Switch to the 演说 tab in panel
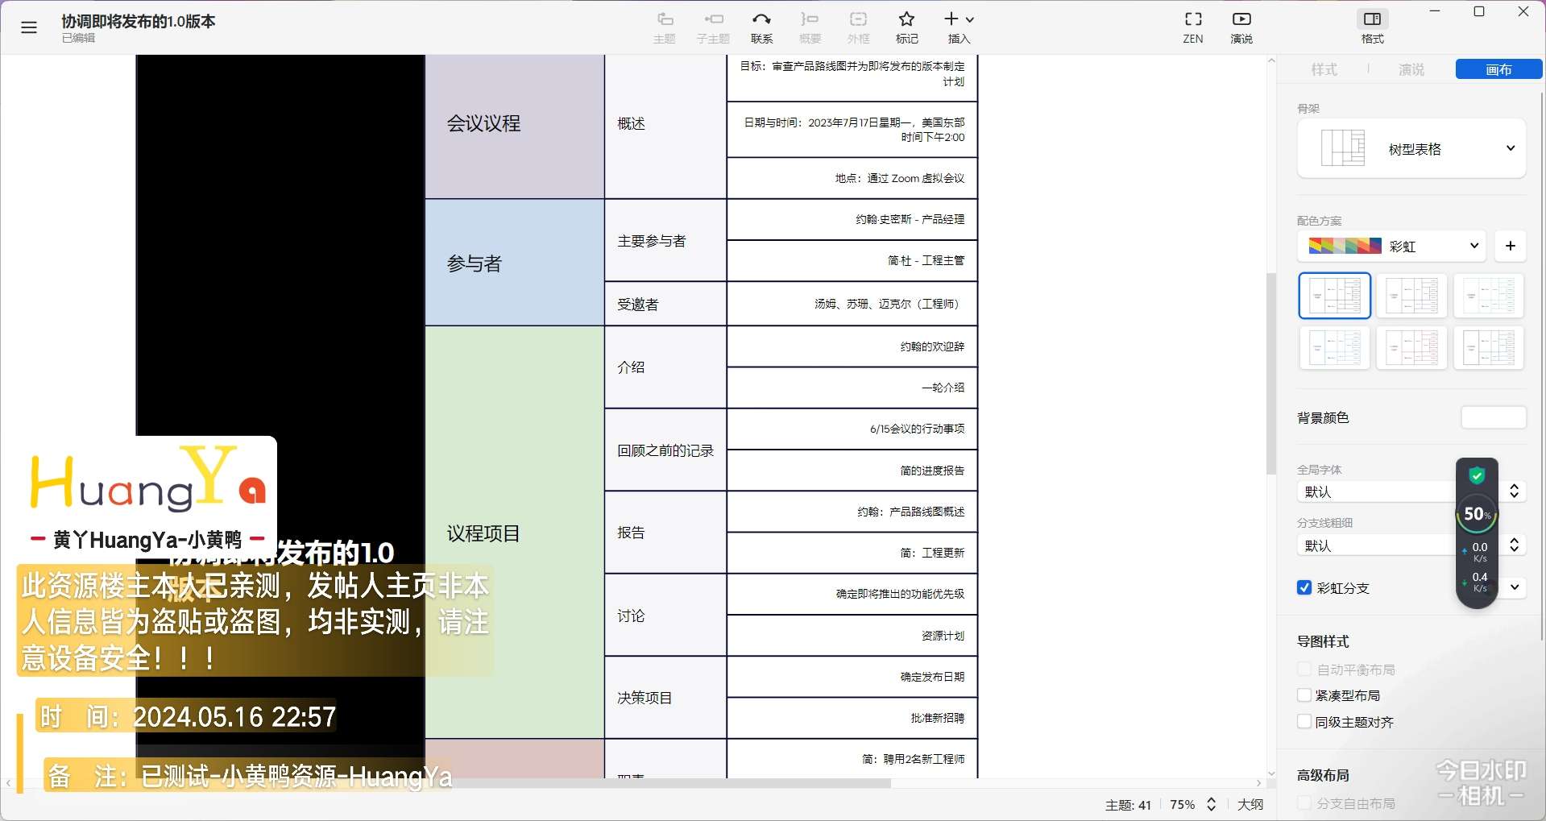 (1411, 69)
